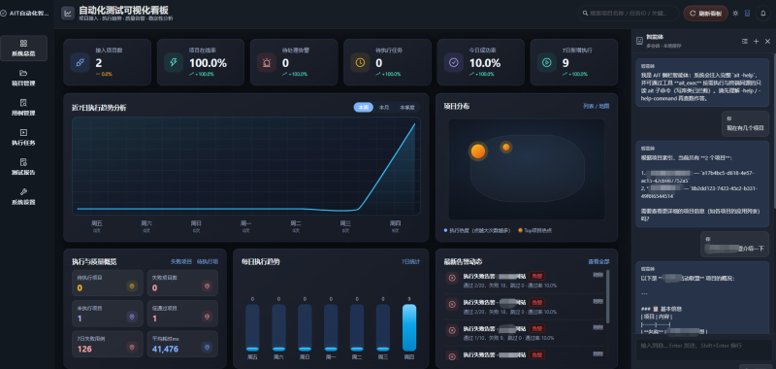Image resolution: width=776 pixels, height=369 pixels.
Task: Click the 周五 bar in the daily chart
Action: pyautogui.click(x=252, y=327)
